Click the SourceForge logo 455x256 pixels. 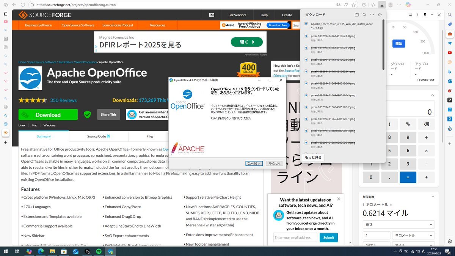[45, 15]
